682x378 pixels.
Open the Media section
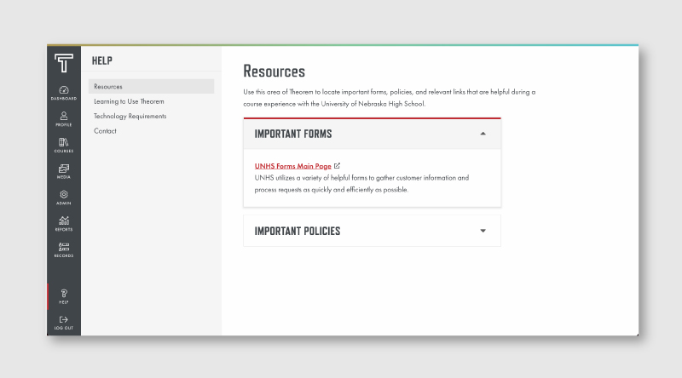coord(63,171)
